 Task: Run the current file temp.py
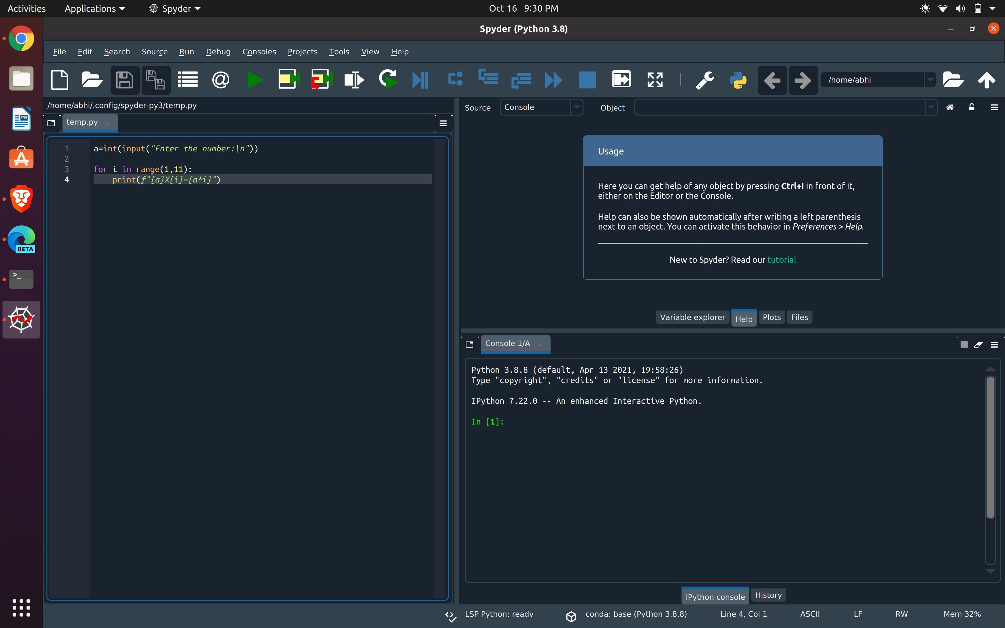pos(255,80)
